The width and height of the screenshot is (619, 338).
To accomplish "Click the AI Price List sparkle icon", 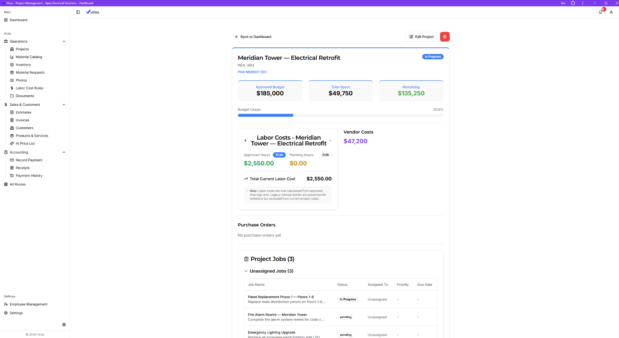I will (x=12, y=144).
